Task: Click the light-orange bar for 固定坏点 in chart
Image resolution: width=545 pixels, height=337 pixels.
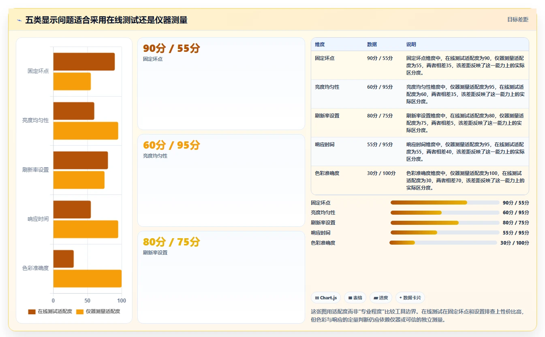Action: click(x=72, y=81)
